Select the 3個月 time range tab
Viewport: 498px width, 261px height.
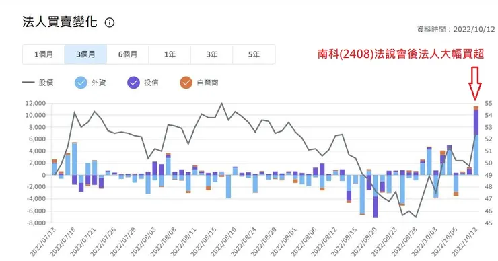pyautogui.click(x=85, y=54)
